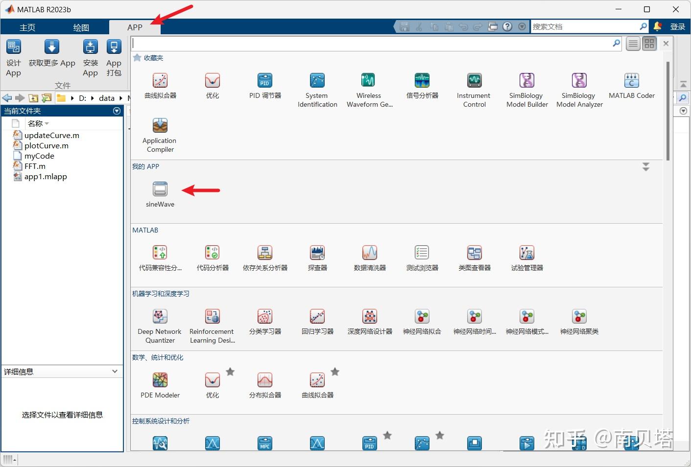The height and width of the screenshot is (467, 691).
Task: Switch gallery to list view mode
Action: coord(632,43)
